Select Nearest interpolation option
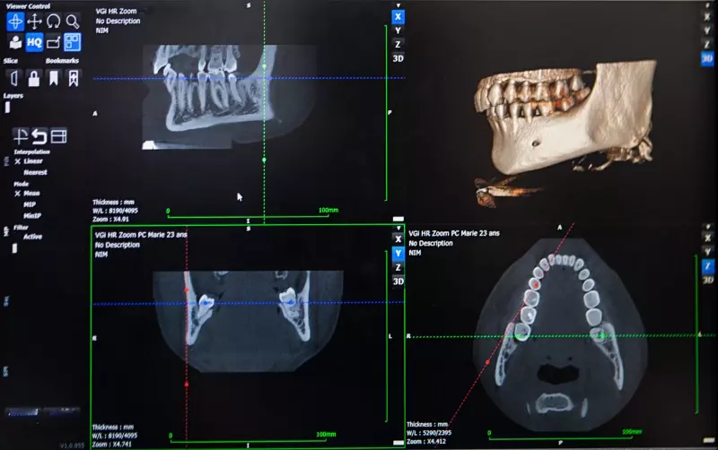 pyautogui.click(x=35, y=172)
